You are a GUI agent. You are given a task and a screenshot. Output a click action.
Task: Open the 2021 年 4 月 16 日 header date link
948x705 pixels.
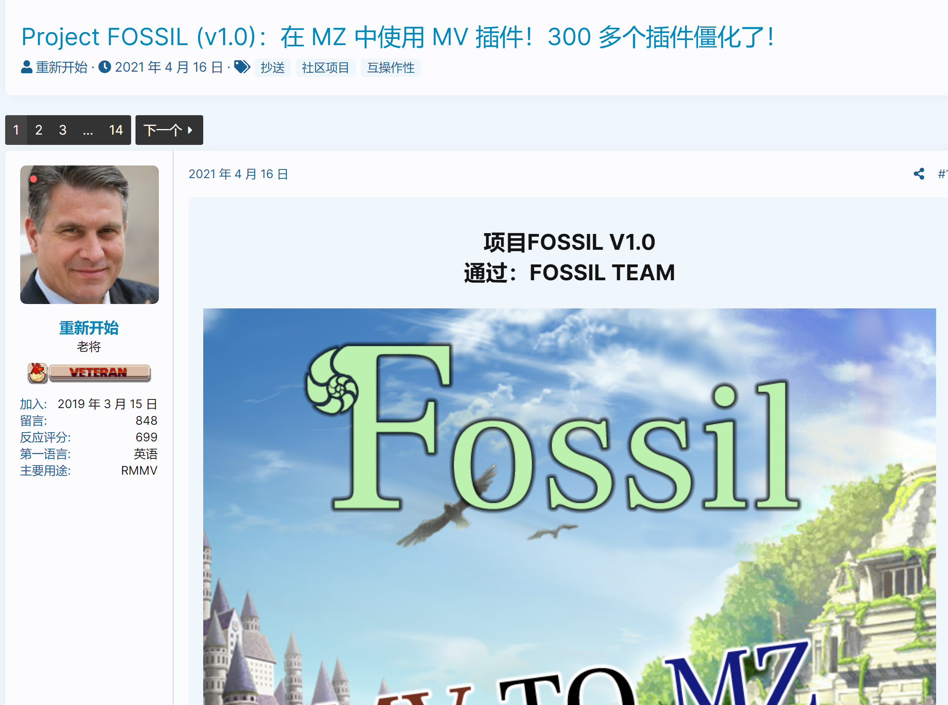169,67
